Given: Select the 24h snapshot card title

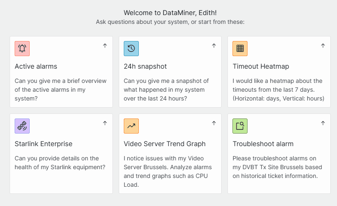Looking at the screenshot, I should coord(145,67).
